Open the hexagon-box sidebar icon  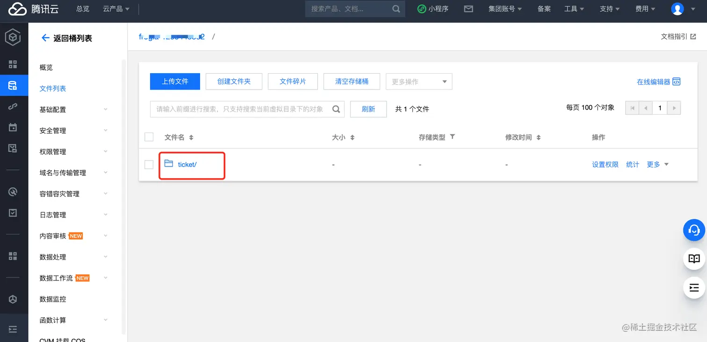13,299
